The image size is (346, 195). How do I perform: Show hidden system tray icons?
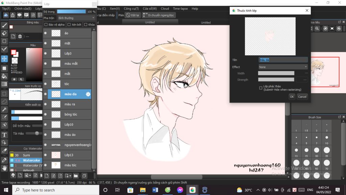click(258, 190)
